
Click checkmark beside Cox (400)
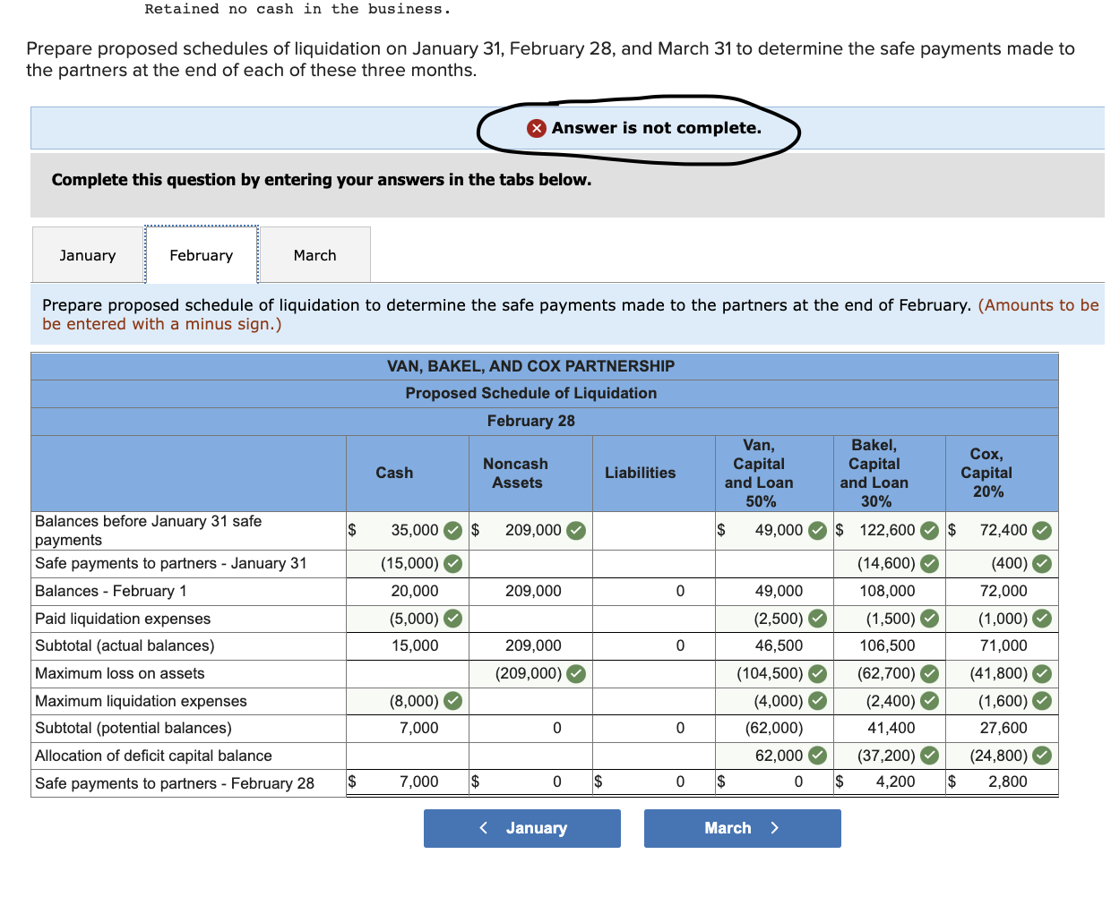[x=1041, y=564]
